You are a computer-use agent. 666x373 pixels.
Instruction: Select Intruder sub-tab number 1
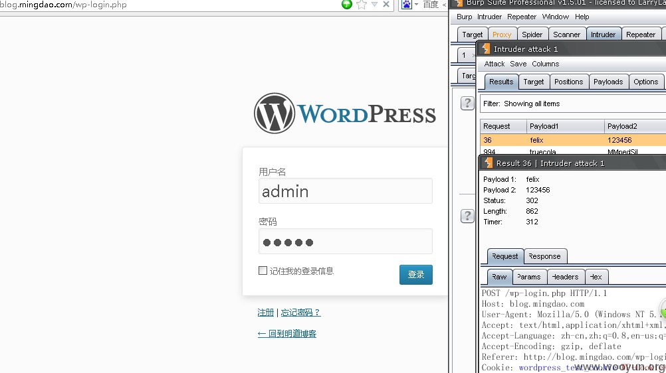tap(466, 55)
